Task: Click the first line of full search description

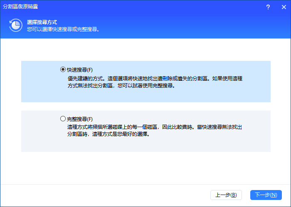Action: [155, 127]
